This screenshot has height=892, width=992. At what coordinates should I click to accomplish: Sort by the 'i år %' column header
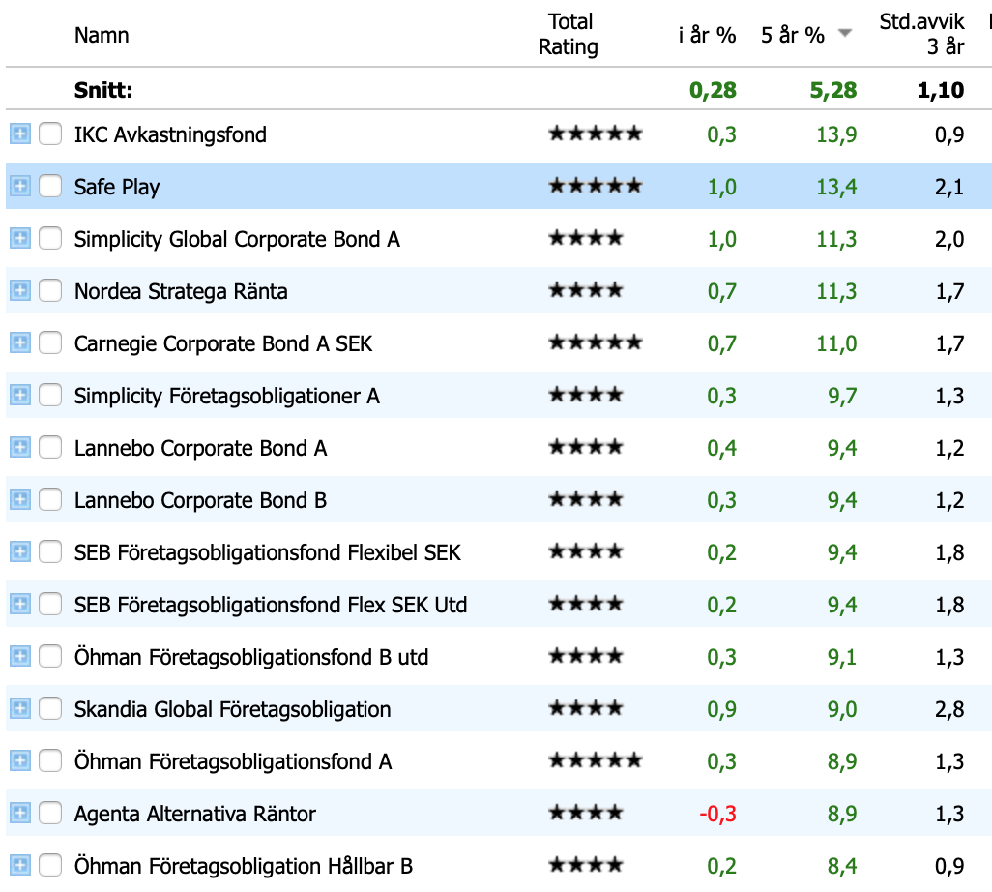[x=708, y=35]
